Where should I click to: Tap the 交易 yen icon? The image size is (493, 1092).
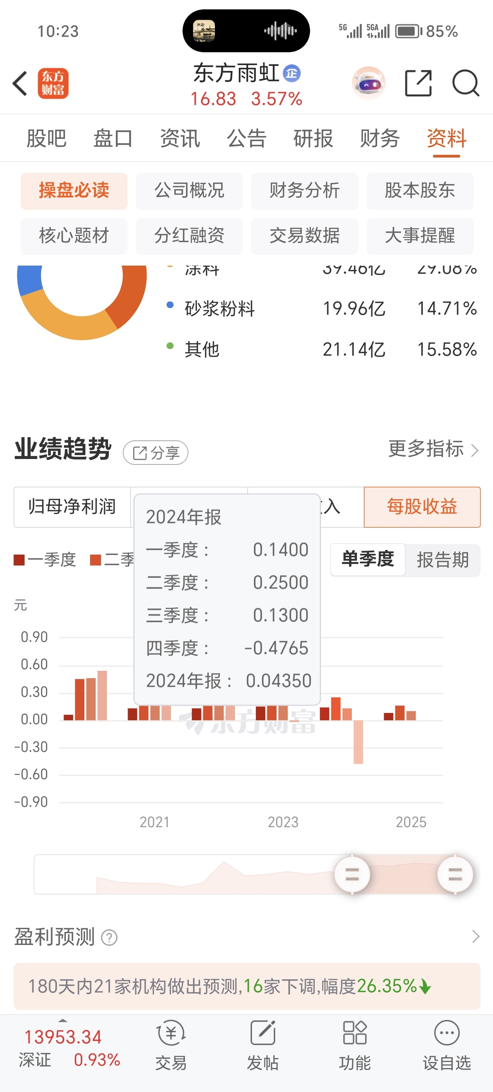(171, 1033)
